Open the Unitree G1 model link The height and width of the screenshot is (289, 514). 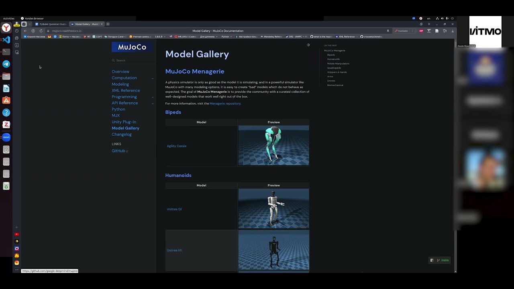pos(174,209)
